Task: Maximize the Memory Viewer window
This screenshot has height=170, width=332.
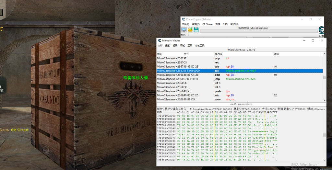Action: coord(313,40)
